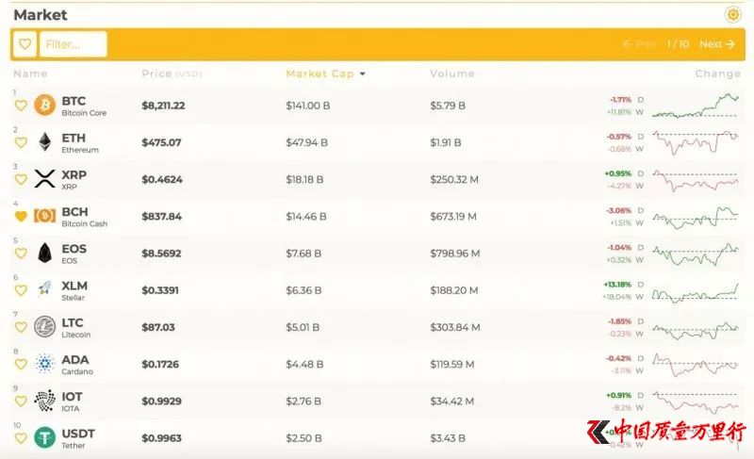Screen dimensions: 754x459
Task: Open the ETH price sparkline chart
Action: pyautogui.click(x=696, y=142)
